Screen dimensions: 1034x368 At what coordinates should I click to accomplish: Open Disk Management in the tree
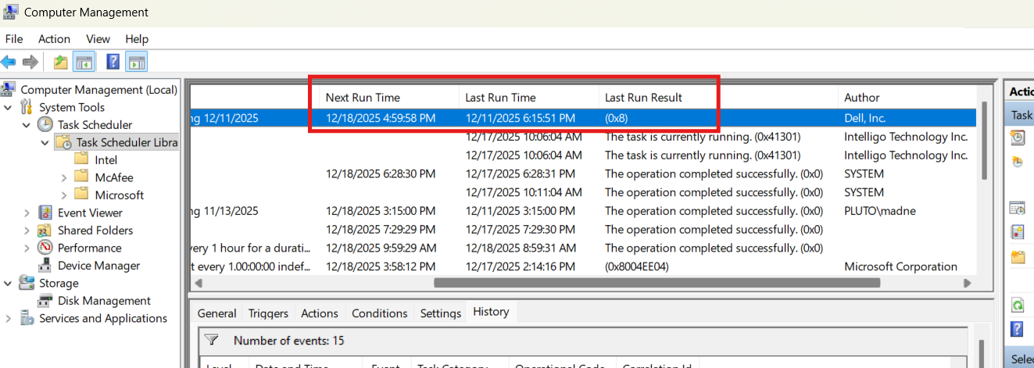104,301
